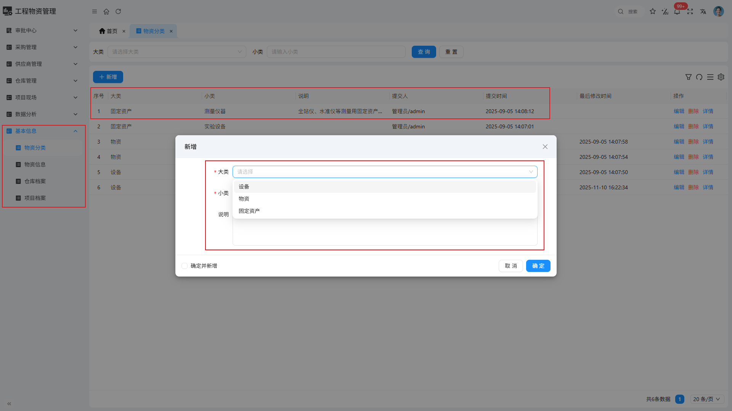Open notifications bell with 99+ badge

click(x=677, y=12)
